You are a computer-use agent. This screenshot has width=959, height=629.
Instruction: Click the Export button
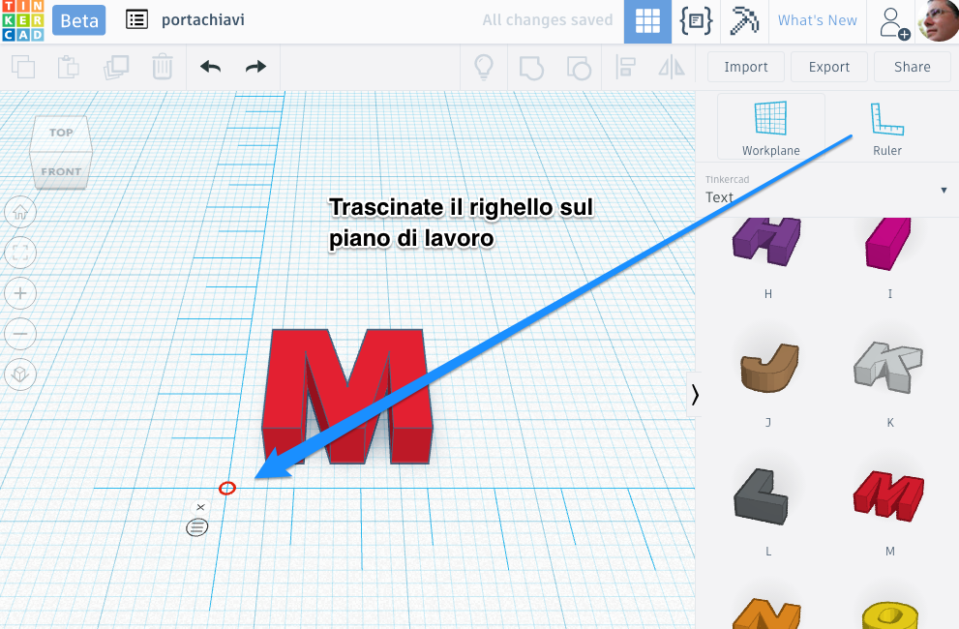(828, 67)
